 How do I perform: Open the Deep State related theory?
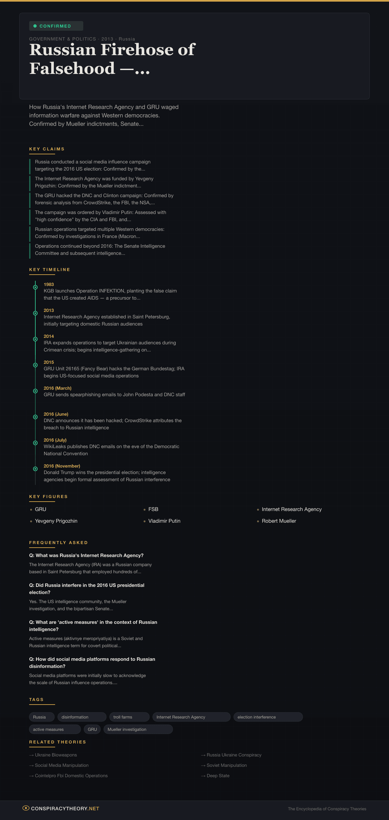pyautogui.click(x=218, y=776)
